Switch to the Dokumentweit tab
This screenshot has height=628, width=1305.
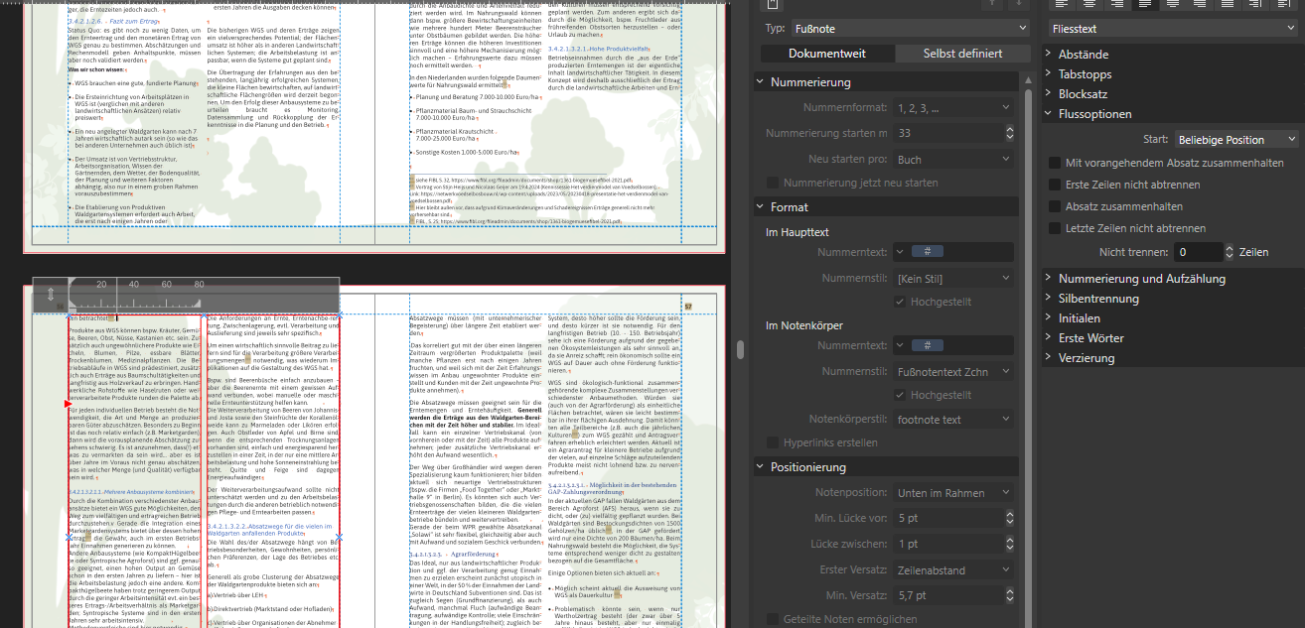tap(827, 54)
